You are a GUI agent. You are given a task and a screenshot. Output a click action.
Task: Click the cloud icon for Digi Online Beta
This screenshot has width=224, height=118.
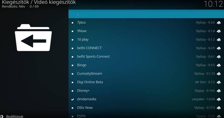(219, 82)
